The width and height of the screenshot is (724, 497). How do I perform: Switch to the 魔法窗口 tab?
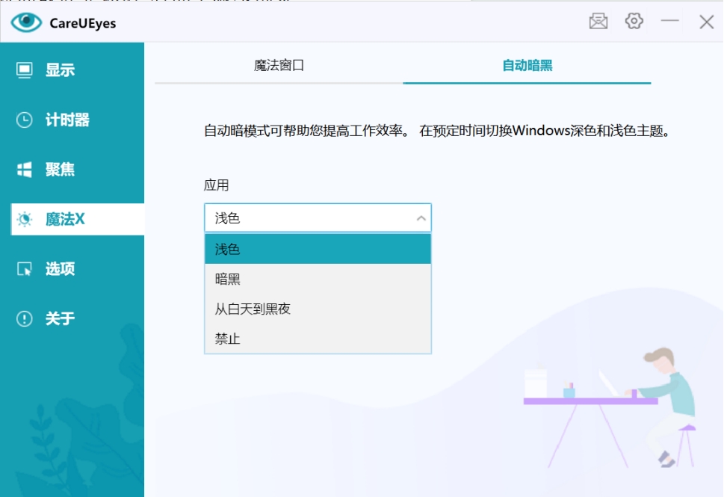pyautogui.click(x=278, y=66)
